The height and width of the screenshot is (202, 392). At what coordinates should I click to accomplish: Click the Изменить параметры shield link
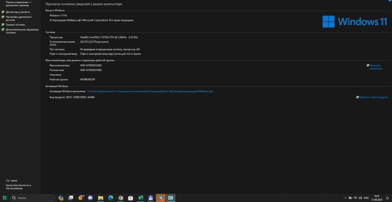coord(375,67)
